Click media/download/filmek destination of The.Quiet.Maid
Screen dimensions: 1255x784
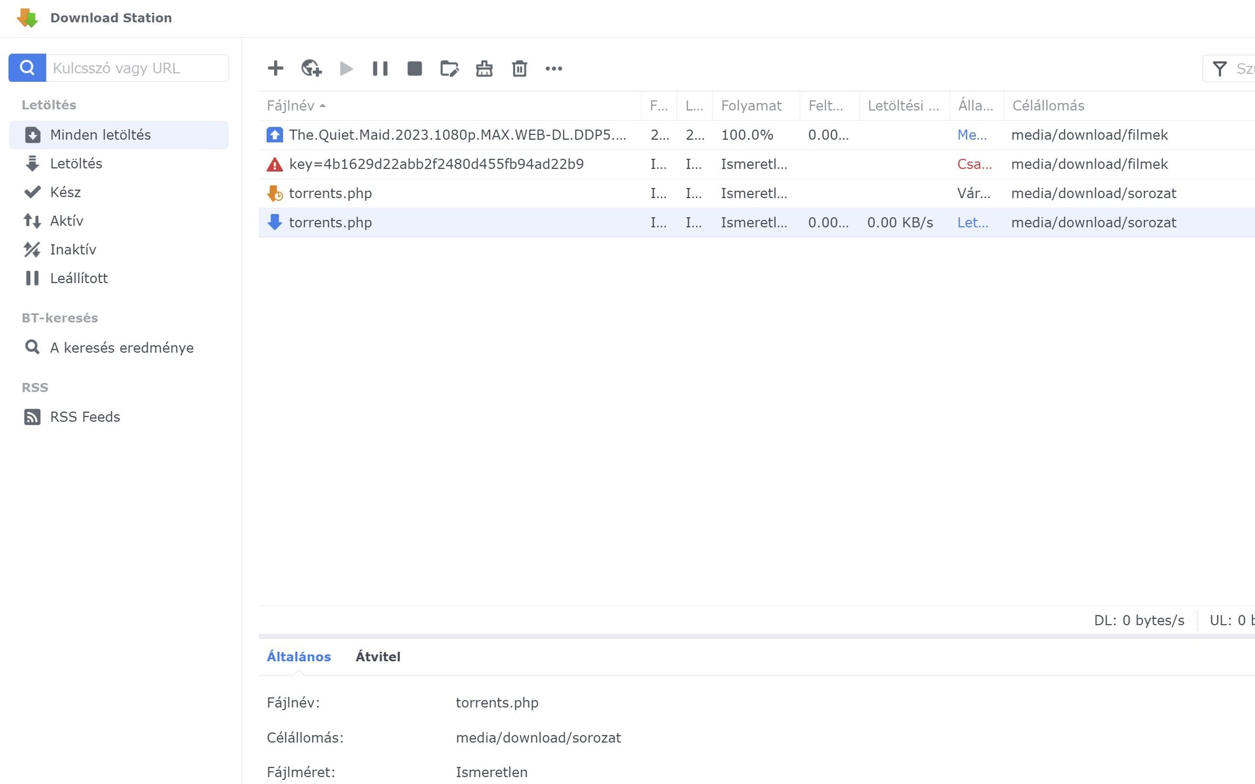(x=1089, y=135)
